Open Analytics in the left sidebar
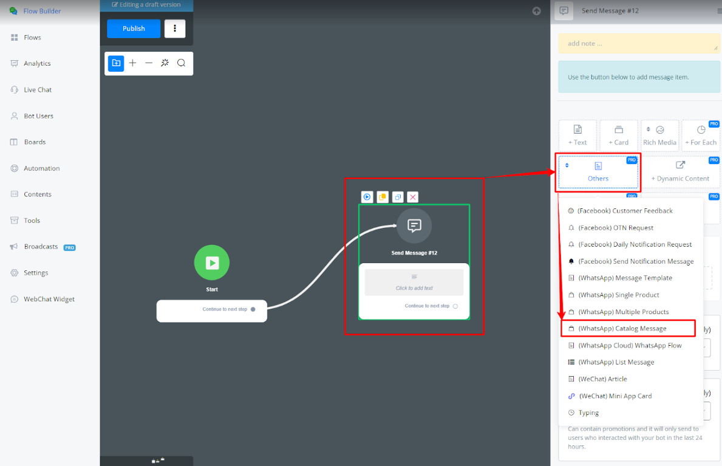 click(37, 64)
